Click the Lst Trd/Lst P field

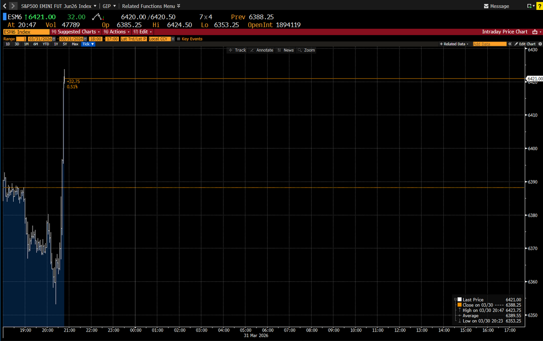pos(134,39)
